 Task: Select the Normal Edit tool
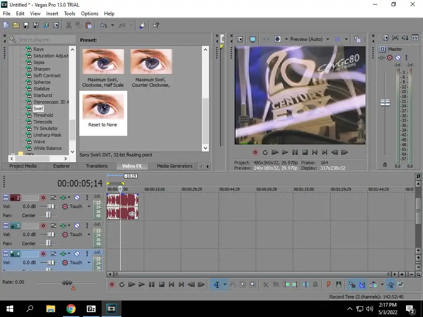(x=216, y=284)
